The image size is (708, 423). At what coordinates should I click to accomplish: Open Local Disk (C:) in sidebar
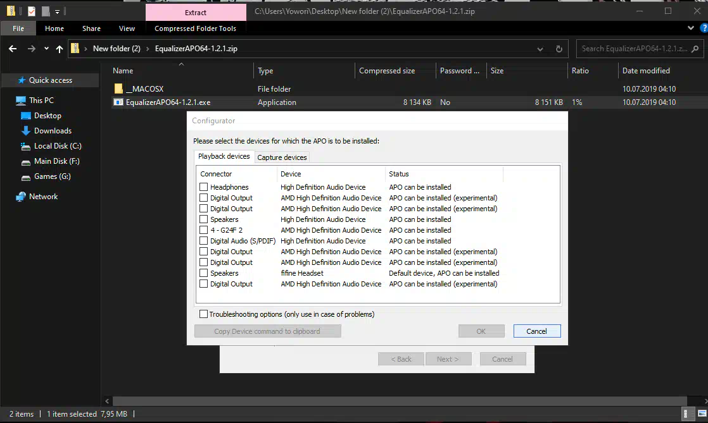[x=58, y=146]
